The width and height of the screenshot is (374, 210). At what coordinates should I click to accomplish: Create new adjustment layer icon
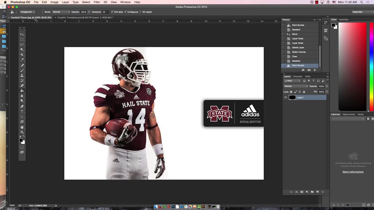[x=307, y=192]
